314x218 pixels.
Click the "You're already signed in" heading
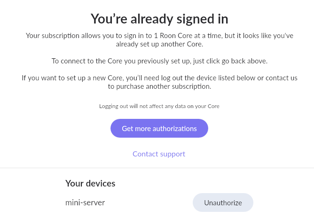point(159,19)
